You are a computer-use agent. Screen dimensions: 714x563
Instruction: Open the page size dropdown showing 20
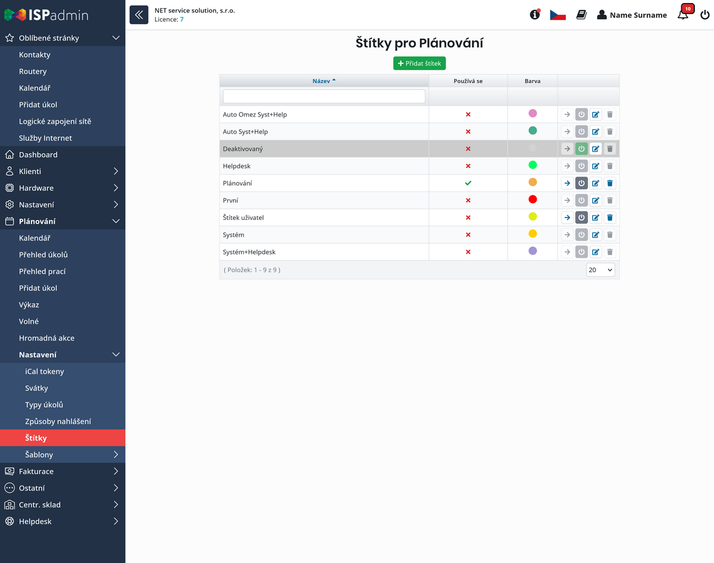(600, 270)
